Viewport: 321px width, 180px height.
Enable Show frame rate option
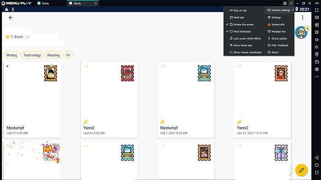coord(244,45)
